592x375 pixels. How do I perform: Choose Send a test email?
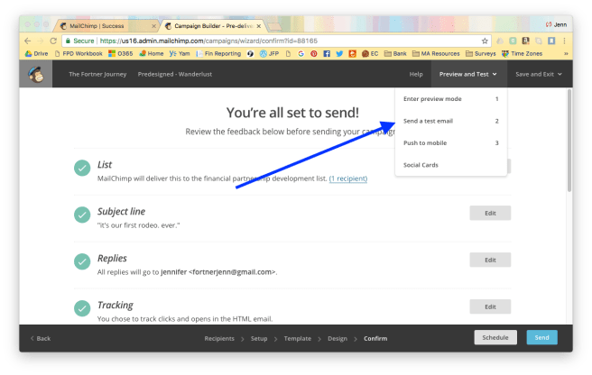(451, 121)
